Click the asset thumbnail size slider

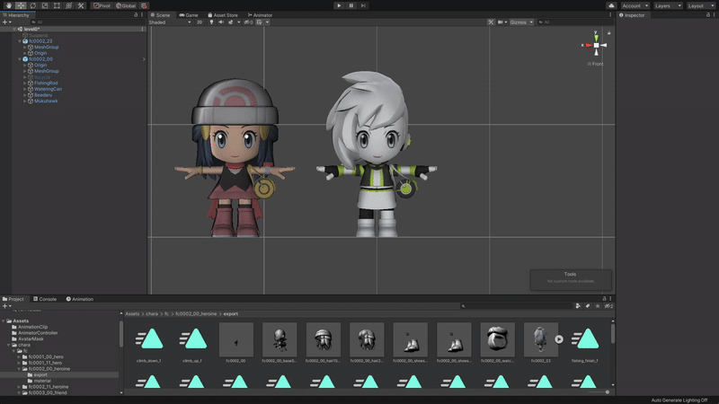[x=598, y=391]
